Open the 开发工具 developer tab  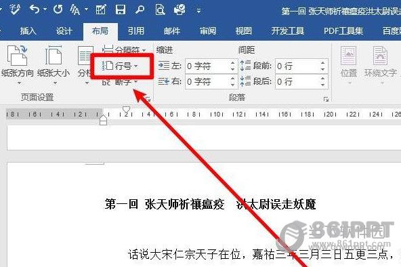[288, 31]
